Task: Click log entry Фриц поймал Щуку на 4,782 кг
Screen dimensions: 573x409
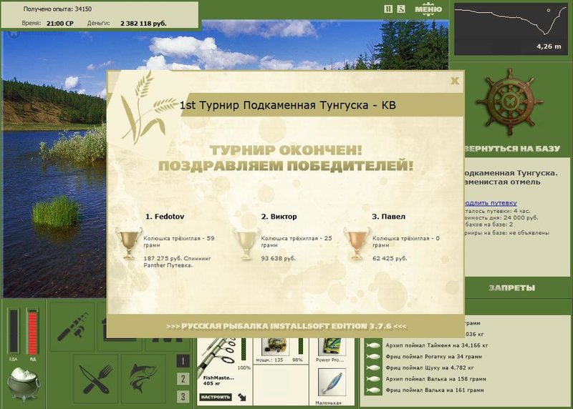Action: (x=429, y=368)
